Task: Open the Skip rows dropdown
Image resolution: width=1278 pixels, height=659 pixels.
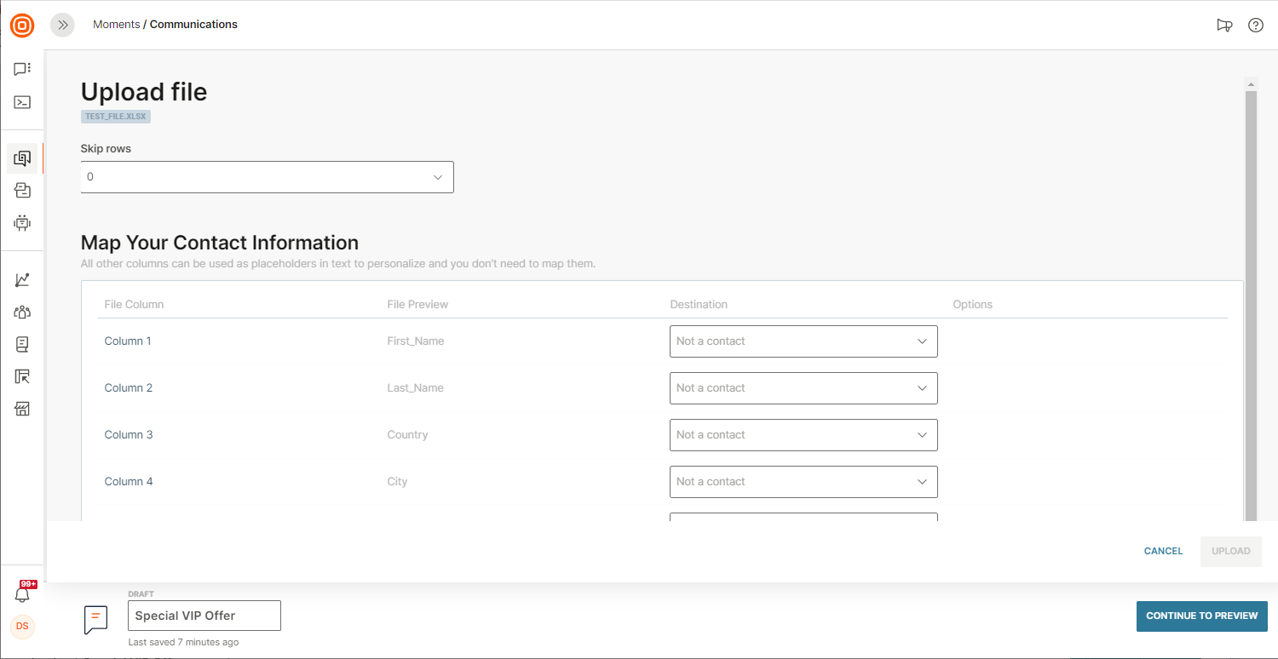Action: click(x=267, y=177)
